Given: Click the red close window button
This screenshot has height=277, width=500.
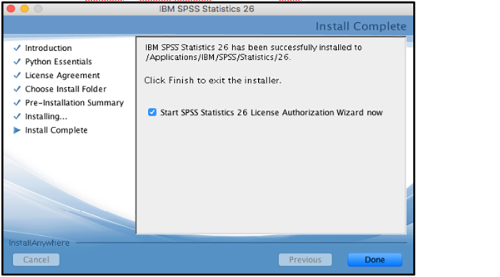Looking at the screenshot, I should pos(11,9).
